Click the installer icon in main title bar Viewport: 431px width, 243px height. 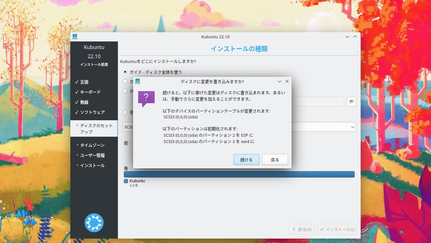click(x=75, y=37)
